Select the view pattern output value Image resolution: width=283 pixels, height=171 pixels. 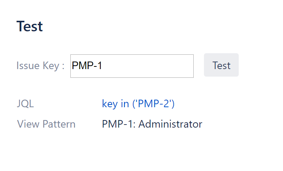152,124
